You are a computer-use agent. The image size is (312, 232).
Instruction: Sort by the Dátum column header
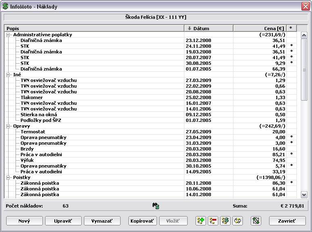tap(209, 29)
